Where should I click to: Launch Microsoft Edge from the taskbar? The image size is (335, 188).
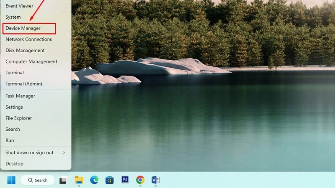pyautogui.click(x=94, y=180)
